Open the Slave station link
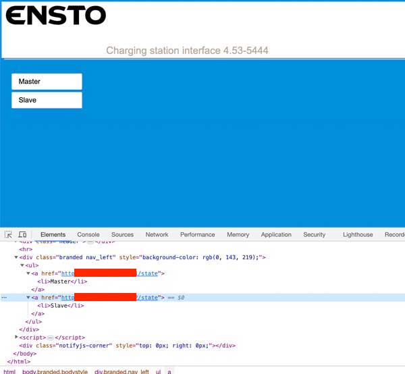Image resolution: width=405 pixels, height=374 pixels. pos(47,100)
